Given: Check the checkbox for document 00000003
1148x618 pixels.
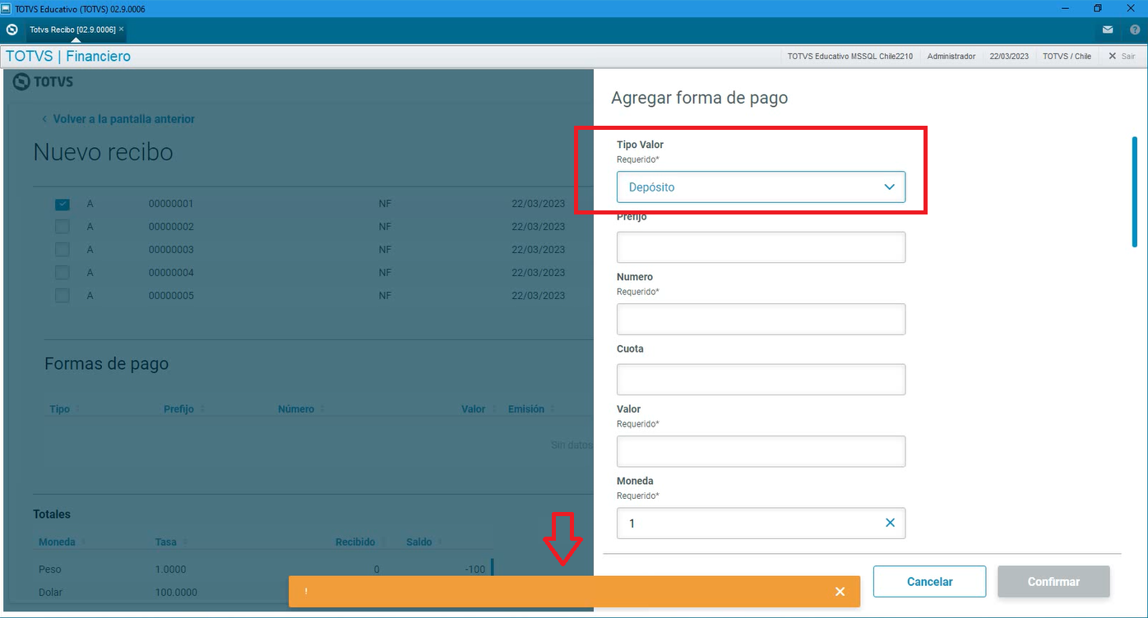Looking at the screenshot, I should pos(62,250).
